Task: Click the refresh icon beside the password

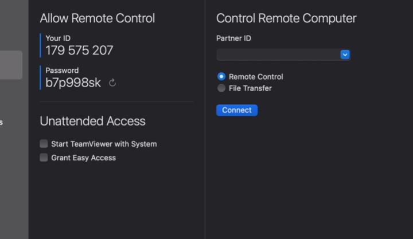Action: click(x=112, y=83)
